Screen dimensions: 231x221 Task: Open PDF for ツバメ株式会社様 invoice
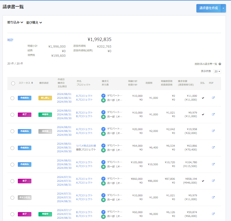point(213,147)
